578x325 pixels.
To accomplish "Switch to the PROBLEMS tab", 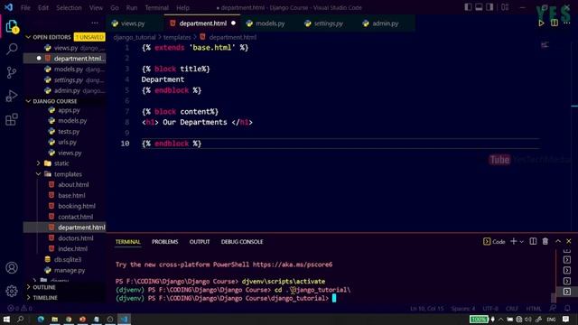I will (x=164, y=242).
